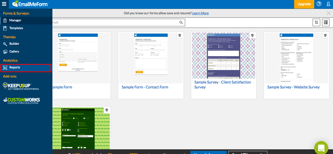This screenshot has width=333, height=154.
Task: Open Client Satisfaction Survey thumbnail
Action: click(x=223, y=55)
